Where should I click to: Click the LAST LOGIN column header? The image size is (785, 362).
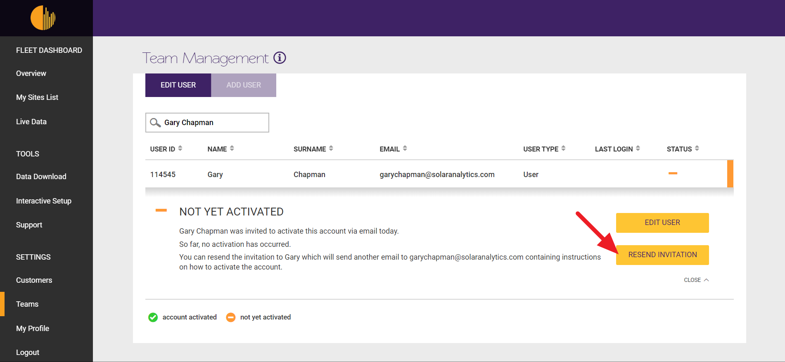click(x=614, y=149)
